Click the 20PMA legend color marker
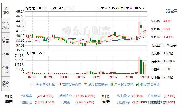Viewport: 183px width, 108px height. pos(131,8)
